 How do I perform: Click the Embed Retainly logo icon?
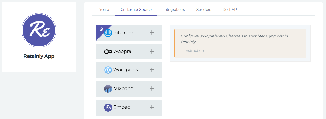tap(108, 107)
